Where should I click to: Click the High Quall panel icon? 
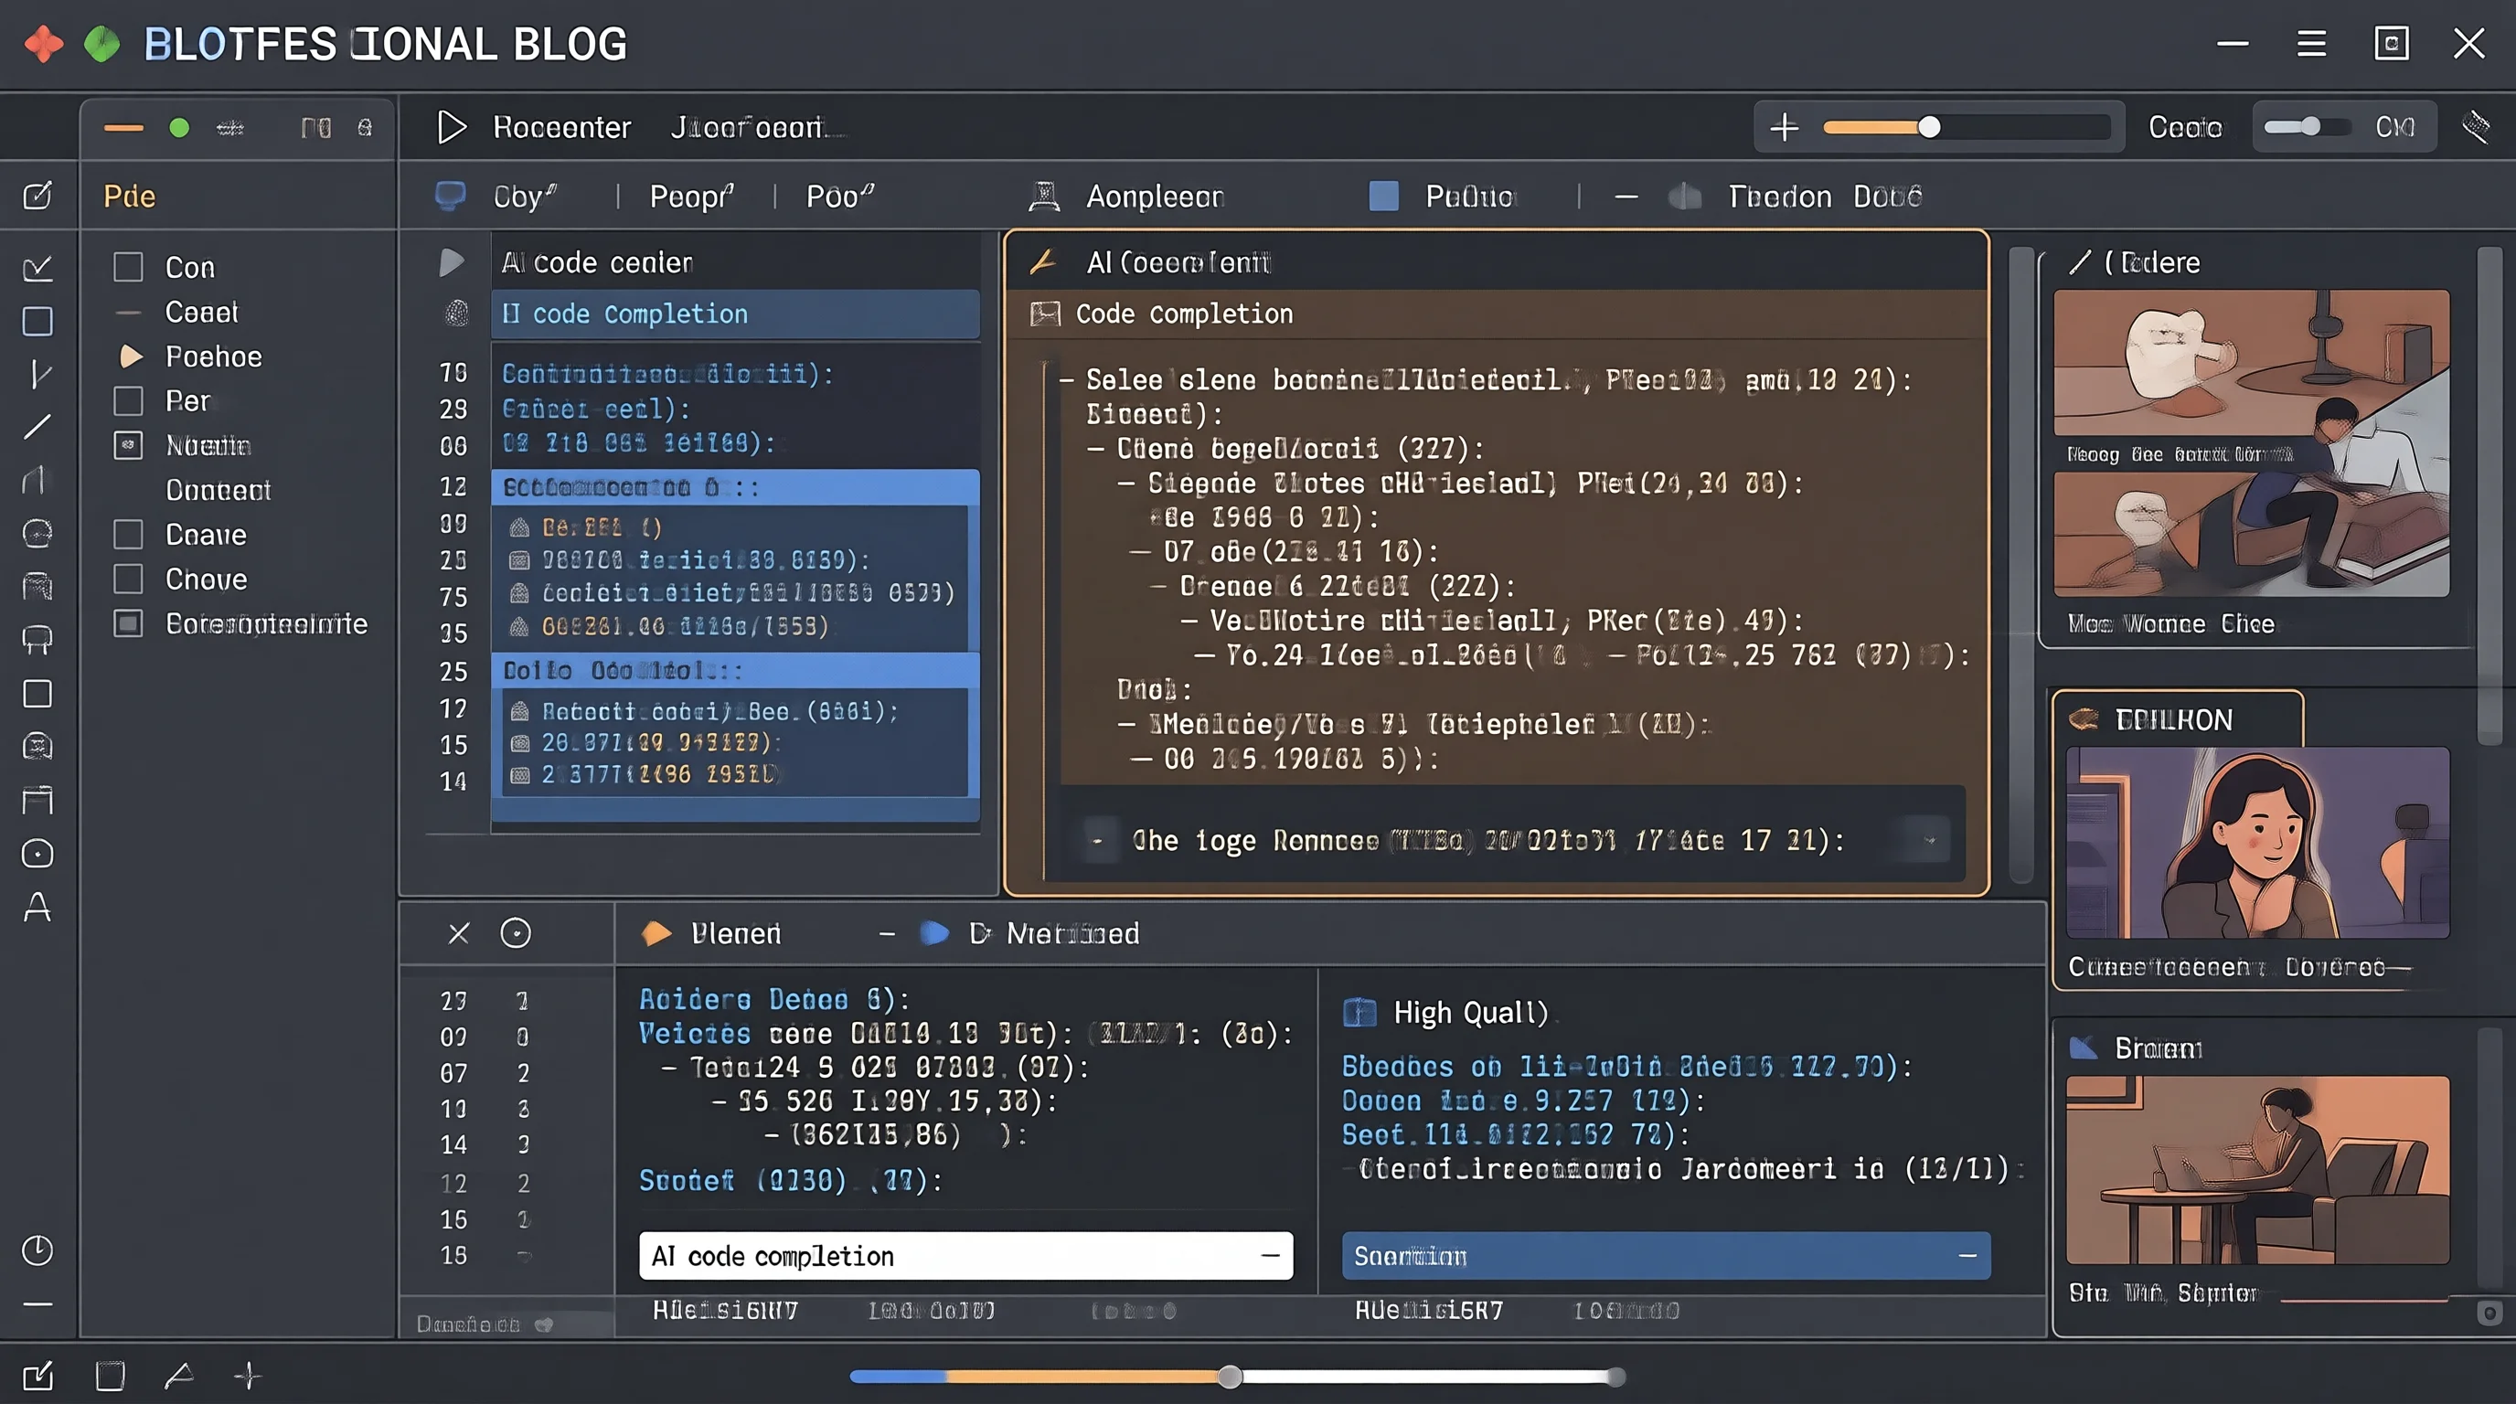1359,1013
